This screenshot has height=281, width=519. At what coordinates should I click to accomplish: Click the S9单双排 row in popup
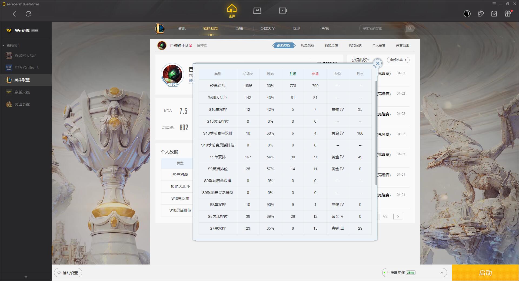click(x=285, y=157)
